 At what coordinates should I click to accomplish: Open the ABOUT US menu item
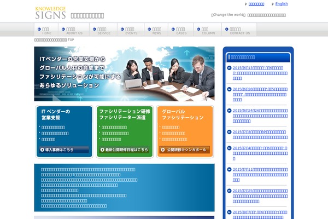(x=74, y=30)
